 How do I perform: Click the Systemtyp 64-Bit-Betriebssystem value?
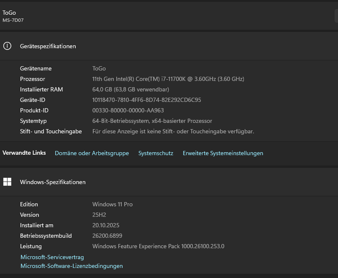[152, 121]
